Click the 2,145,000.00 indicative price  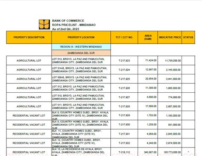[x=173, y=70]
